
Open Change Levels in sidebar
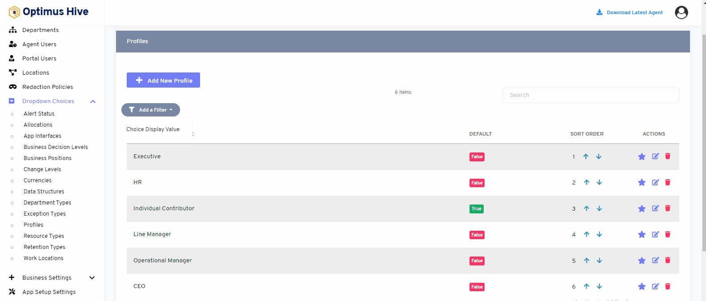[x=42, y=169]
